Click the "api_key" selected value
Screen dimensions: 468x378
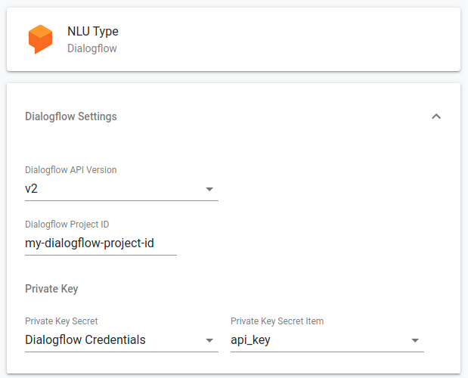(250, 340)
